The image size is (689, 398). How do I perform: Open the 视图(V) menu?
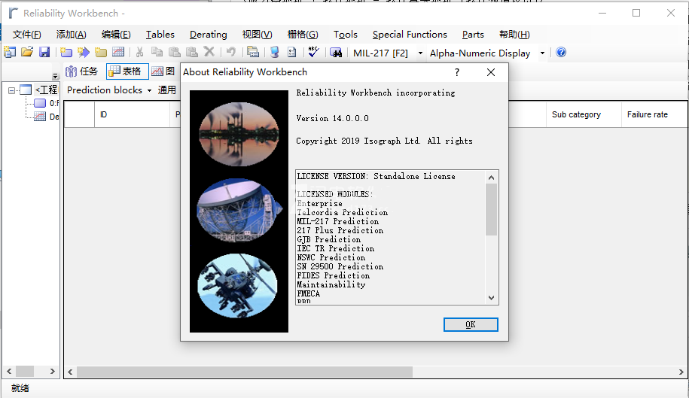[257, 35]
